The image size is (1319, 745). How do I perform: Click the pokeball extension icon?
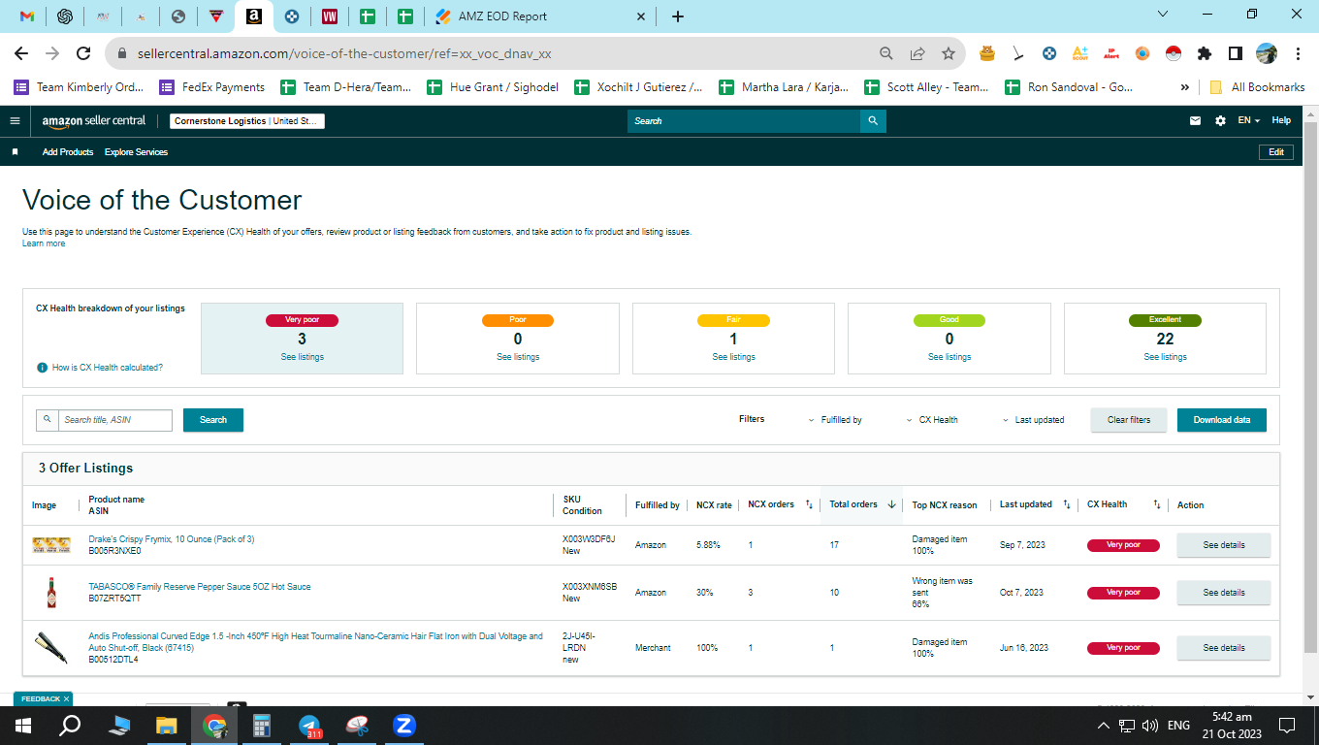(x=1173, y=53)
